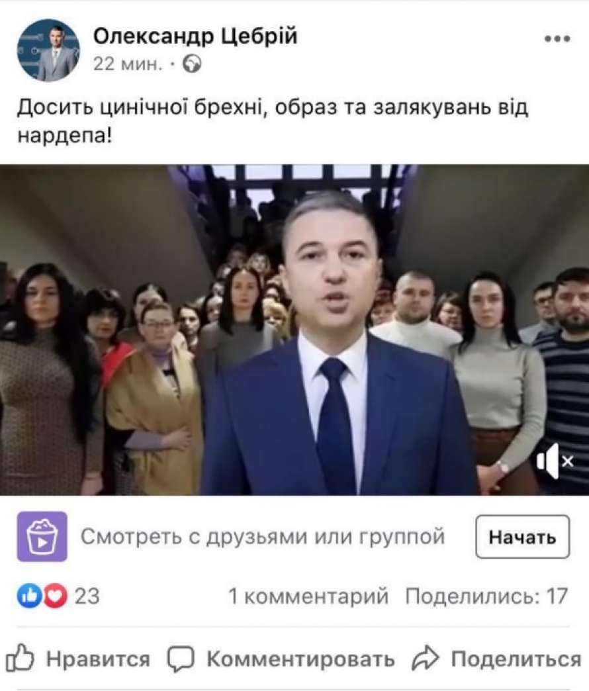Click the public globe privacy icon
The height and width of the screenshot is (691, 589).
pos(192,64)
